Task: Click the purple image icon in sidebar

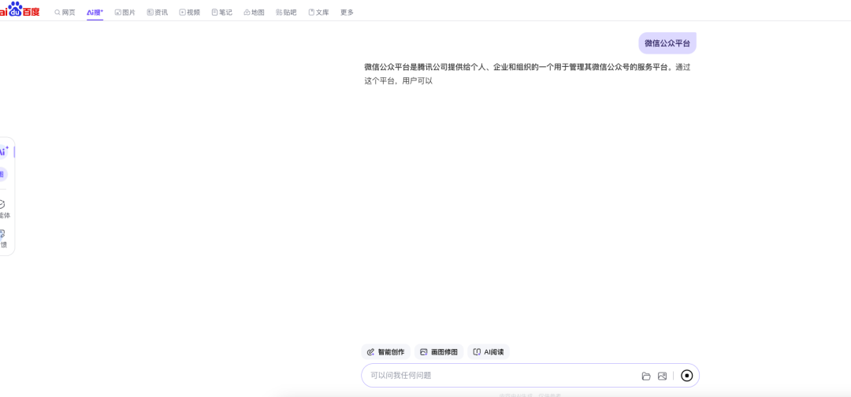Action: [x=2, y=174]
